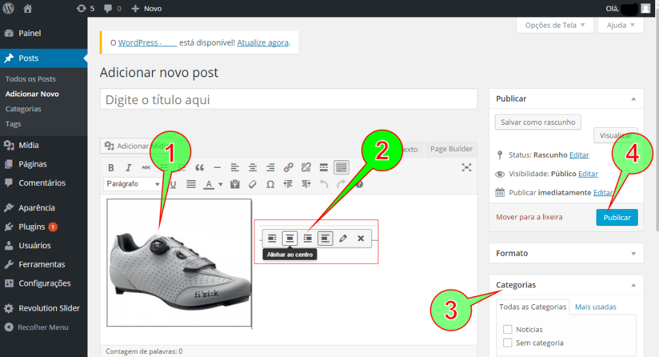Align image to center in image toolbar
This screenshot has height=357, width=659.
point(290,239)
